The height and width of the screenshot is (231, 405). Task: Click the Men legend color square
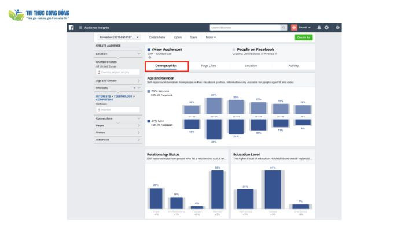coord(149,121)
